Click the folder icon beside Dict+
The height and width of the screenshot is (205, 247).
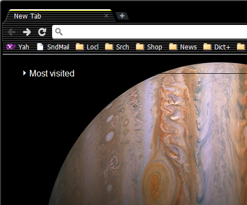point(207,47)
